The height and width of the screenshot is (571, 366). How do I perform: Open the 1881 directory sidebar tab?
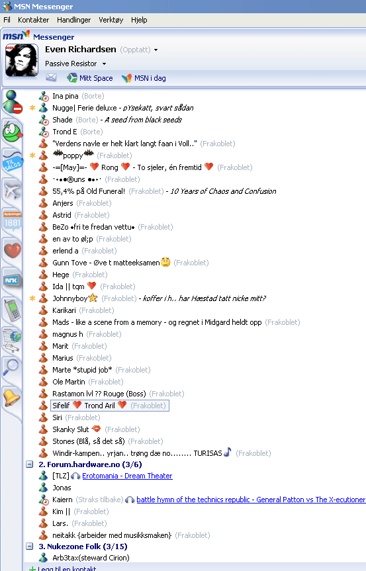pyautogui.click(x=12, y=221)
